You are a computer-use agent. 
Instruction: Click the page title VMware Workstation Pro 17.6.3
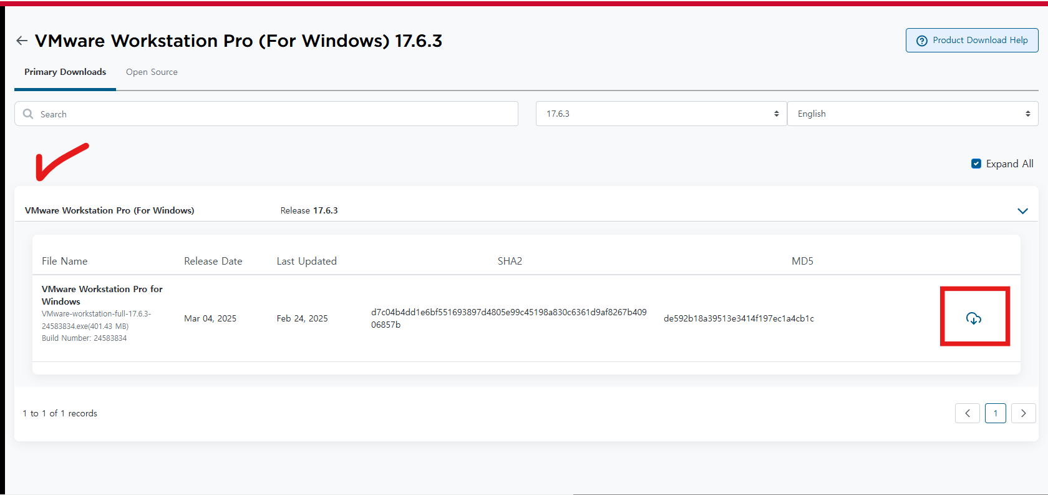tap(238, 41)
